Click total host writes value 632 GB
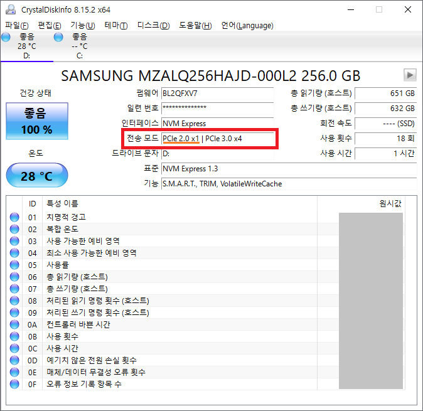423x411 pixels. 386,109
